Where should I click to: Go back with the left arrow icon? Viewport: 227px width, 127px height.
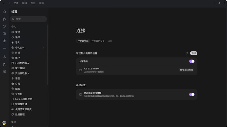(x=3, y=3)
